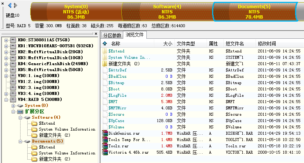
Task: Select $LogFile file icon
Action: (105, 95)
